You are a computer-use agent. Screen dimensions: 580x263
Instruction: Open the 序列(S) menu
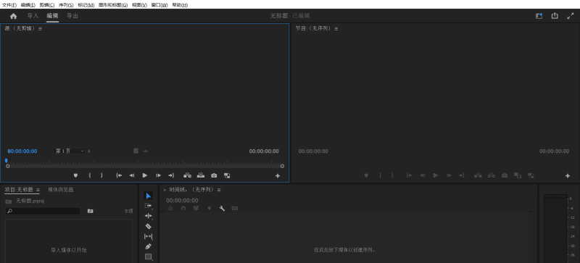point(66,5)
